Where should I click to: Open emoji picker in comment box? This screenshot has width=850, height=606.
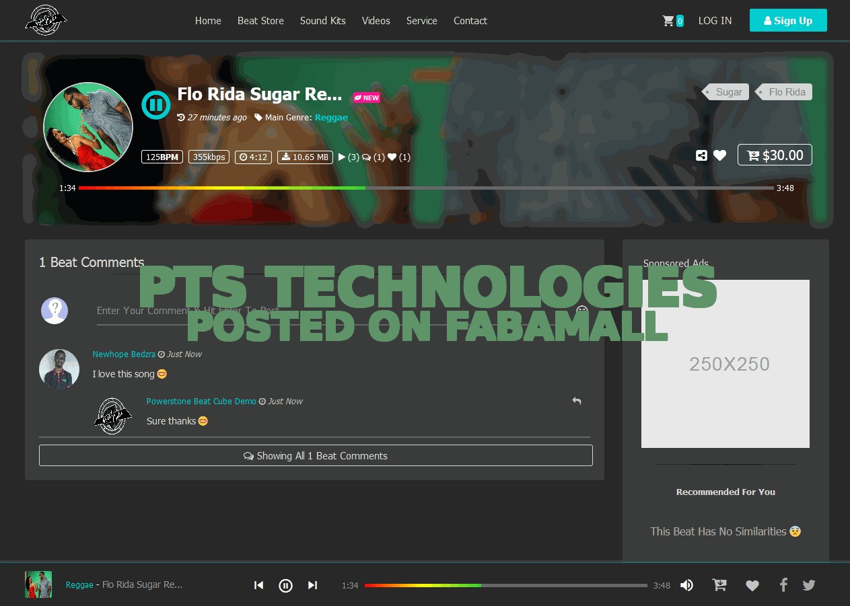(x=582, y=311)
